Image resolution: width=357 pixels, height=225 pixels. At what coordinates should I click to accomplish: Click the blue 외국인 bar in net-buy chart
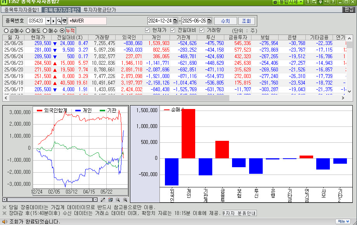point(172,172)
